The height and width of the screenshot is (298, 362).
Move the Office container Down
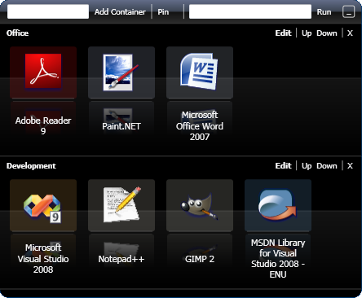point(327,33)
